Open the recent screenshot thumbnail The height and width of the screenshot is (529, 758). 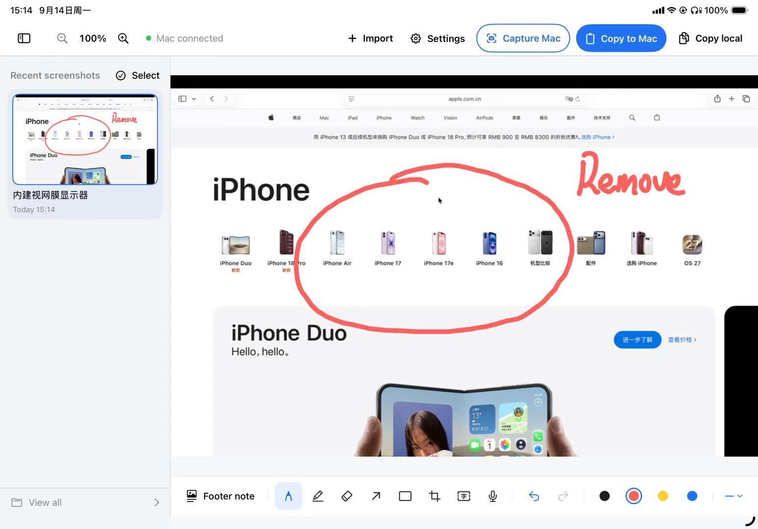point(85,139)
